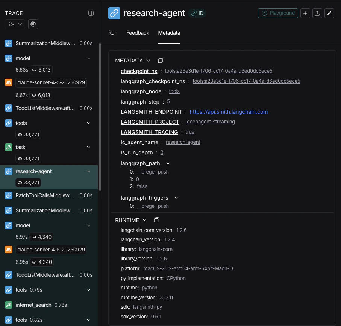The image size is (341, 326).
Task: Copy the METADATA section contents
Action: (161, 61)
